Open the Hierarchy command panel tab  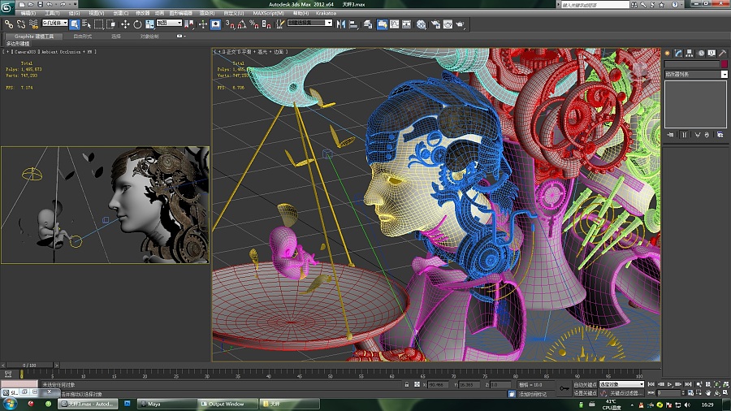pyautogui.click(x=690, y=53)
